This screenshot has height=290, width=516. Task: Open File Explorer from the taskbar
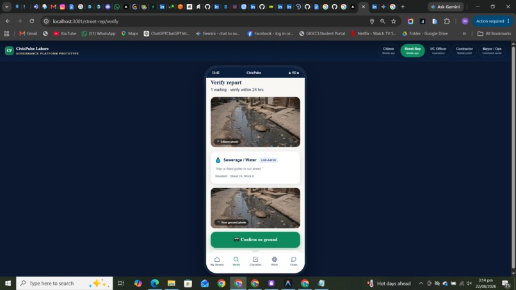(172, 283)
